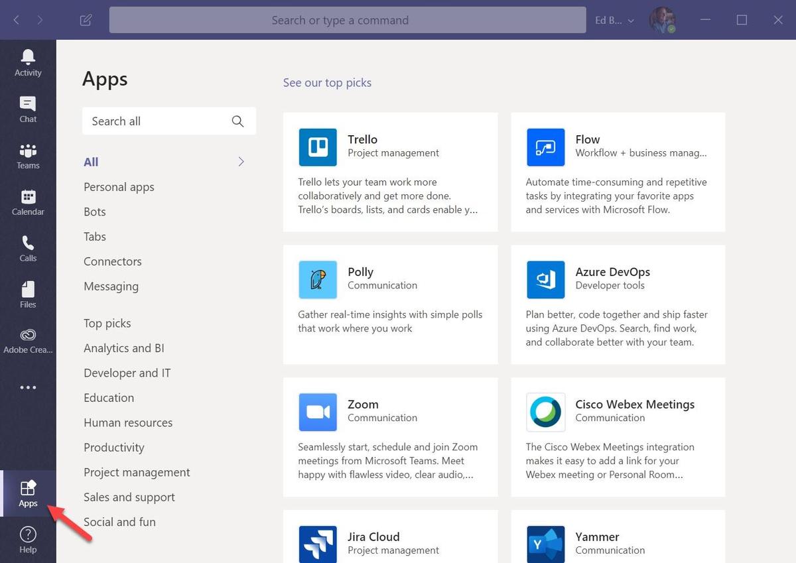Click the Flow app logo
The image size is (796, 563).
point(545,147)
